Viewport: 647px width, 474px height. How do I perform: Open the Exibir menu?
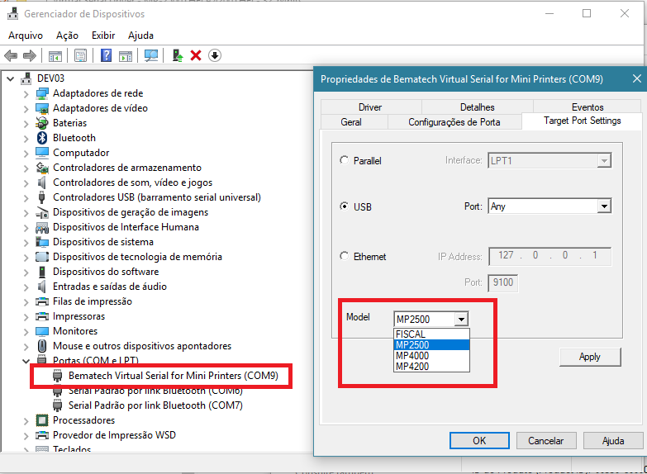pyautogui.click(x=103, y=36)
